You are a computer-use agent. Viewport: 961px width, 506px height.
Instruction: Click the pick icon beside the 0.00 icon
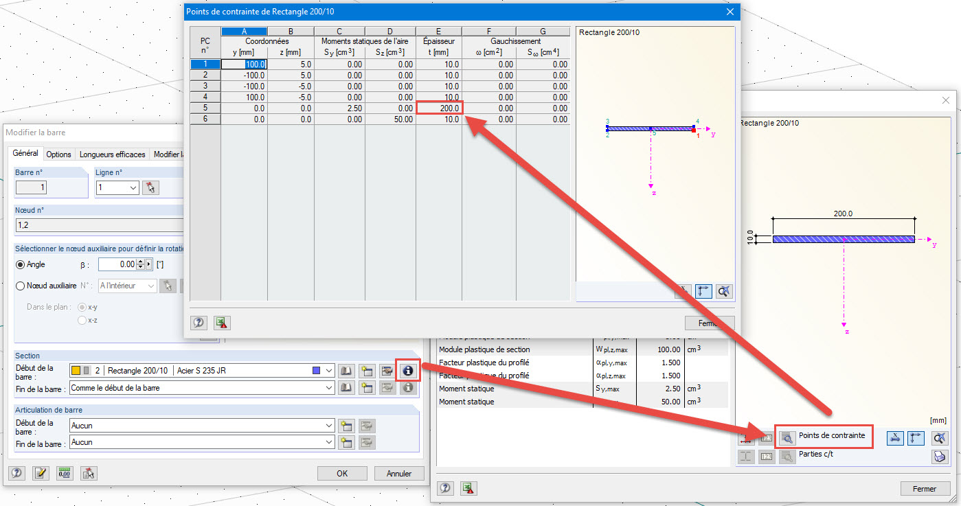[89, 473]
